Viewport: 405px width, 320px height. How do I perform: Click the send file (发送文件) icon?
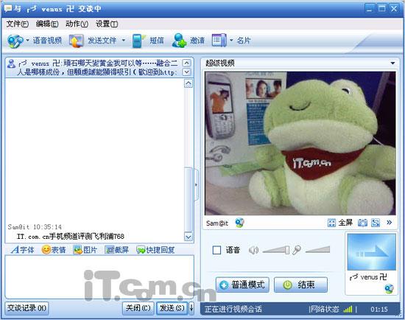[x=76, y=41]
